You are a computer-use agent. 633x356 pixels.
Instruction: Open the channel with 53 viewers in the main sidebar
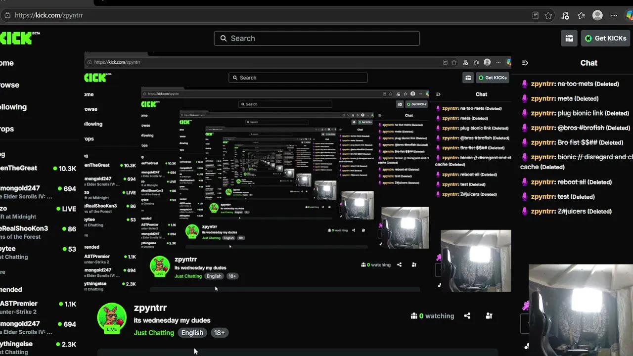pos(38,253)
